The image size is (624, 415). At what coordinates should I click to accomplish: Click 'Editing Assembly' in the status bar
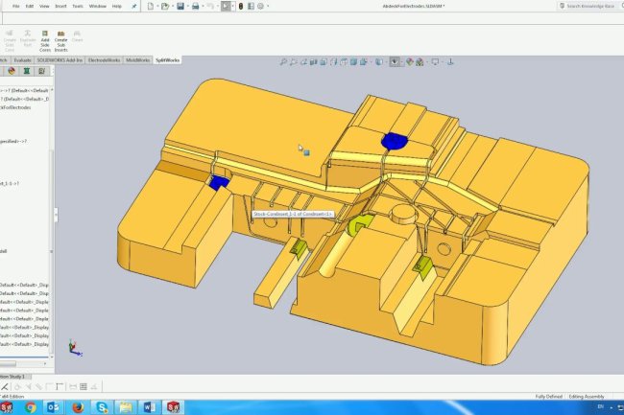coord(587,397)
